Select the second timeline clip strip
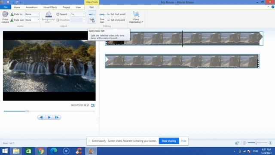 182,61
